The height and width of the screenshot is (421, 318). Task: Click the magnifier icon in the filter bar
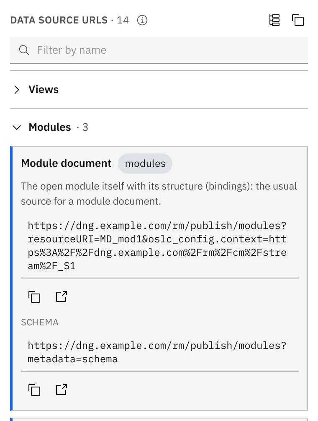coord(24,50)
